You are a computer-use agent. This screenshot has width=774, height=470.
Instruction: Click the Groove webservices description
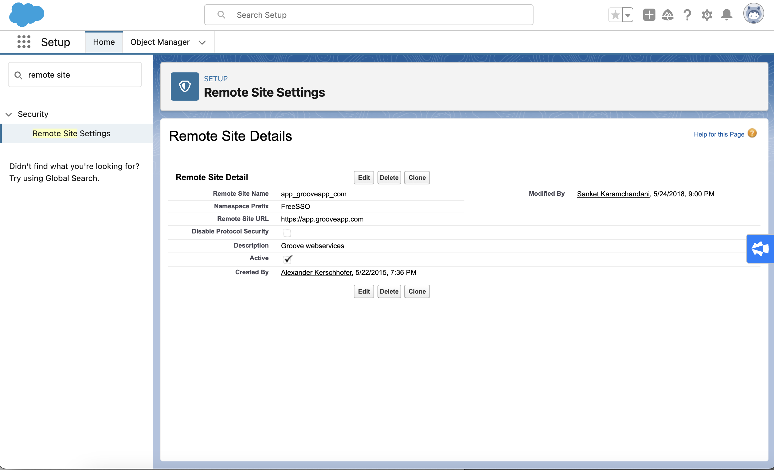click(x=312, y=246)
